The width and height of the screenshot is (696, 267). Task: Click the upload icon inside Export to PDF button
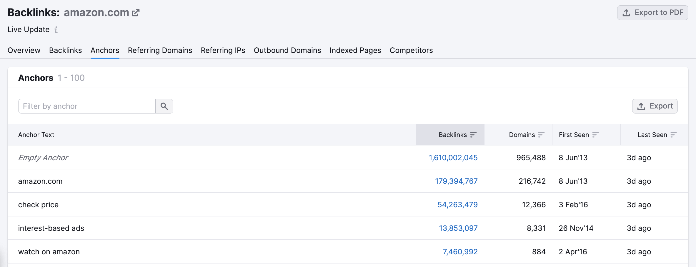[626, 12]
